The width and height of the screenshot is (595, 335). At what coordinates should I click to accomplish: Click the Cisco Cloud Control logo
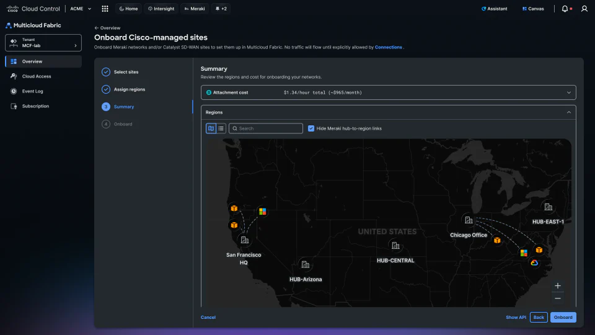pos(33,9)
